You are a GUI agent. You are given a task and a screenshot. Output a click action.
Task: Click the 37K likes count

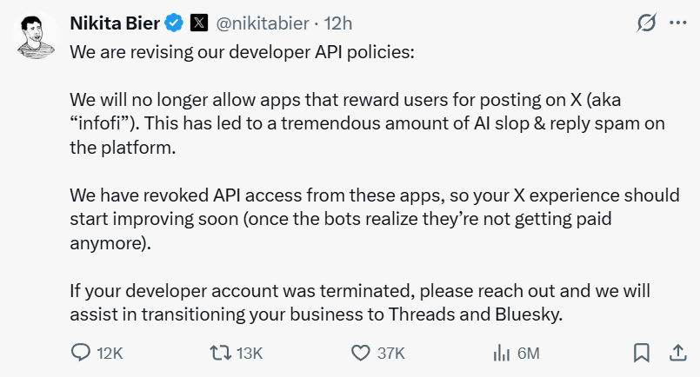pos(391,353)
